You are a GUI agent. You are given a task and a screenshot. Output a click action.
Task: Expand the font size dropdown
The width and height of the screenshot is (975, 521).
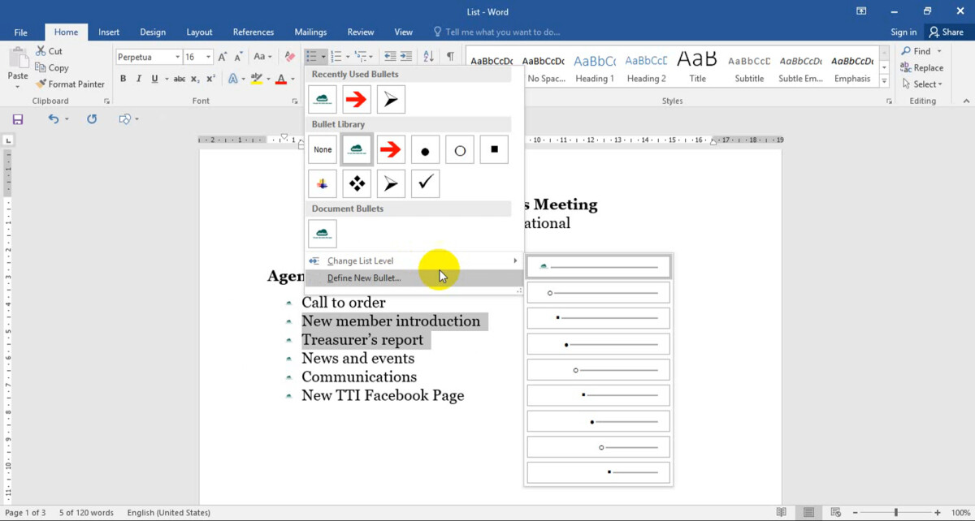tap(209, 57)
